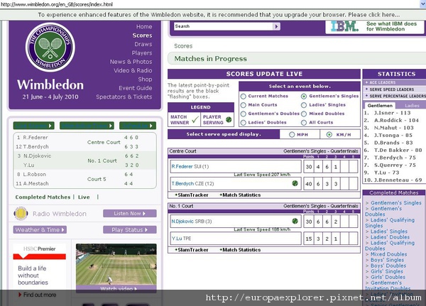Open Y.Lu player link in No. 1 Court
Screen dimensions: 426x306
point(177,239)
